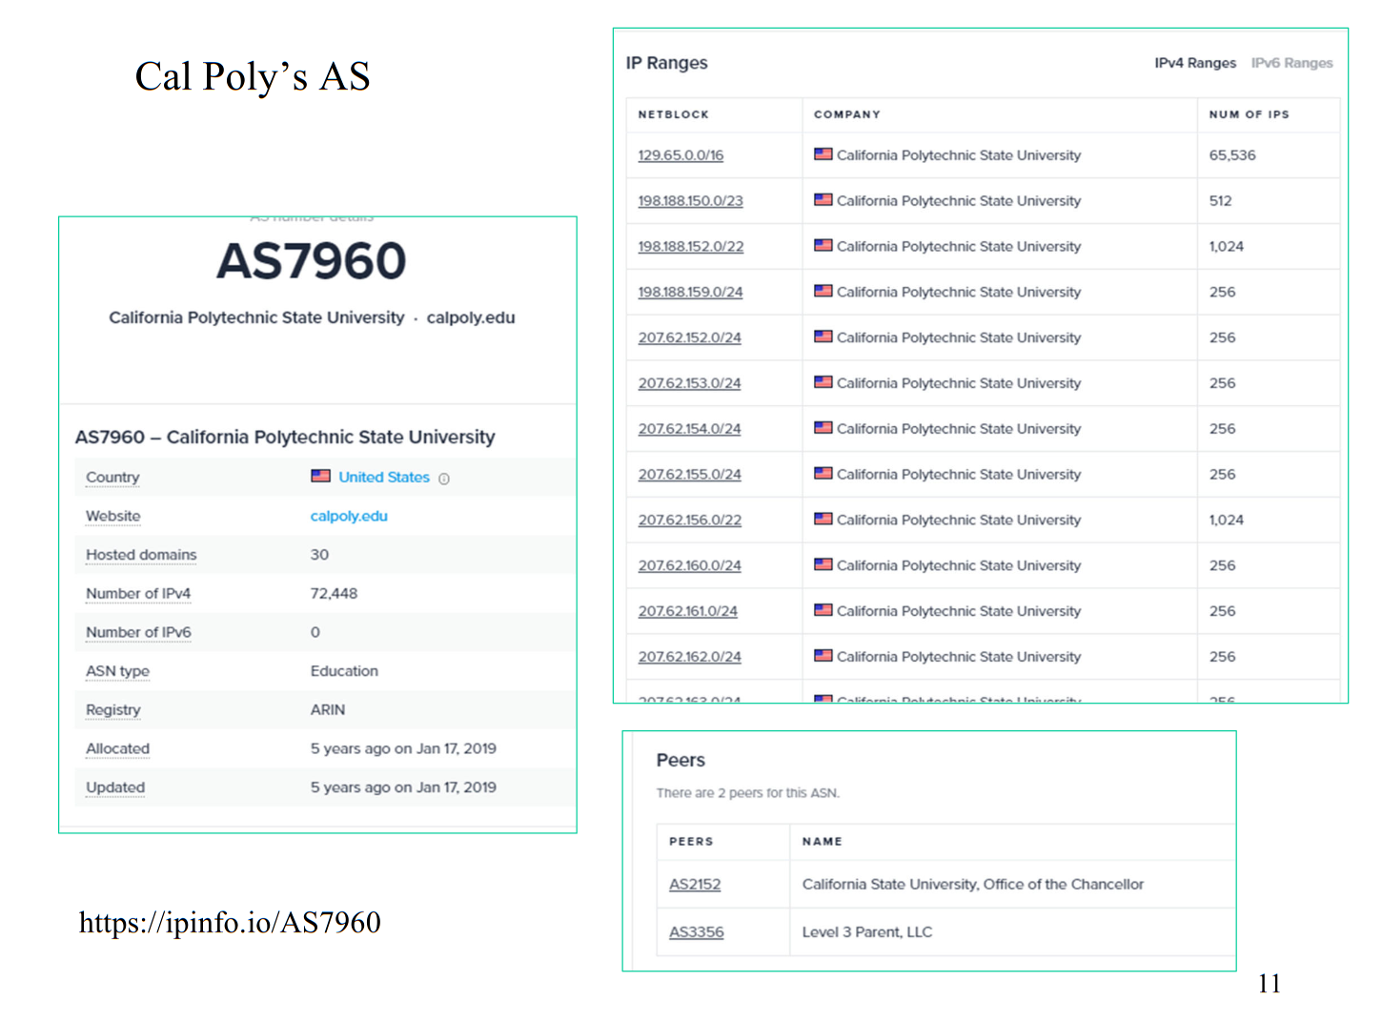Click the United States country link

click(x=383, y=477)
